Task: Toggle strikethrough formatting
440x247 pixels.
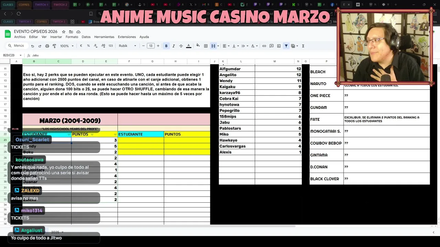Action: [181, 46]
